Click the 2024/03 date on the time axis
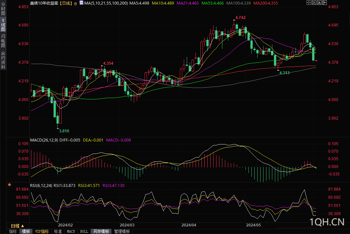Image resolution: width=350 pixels, height=234 pixels. click(127, 225)
